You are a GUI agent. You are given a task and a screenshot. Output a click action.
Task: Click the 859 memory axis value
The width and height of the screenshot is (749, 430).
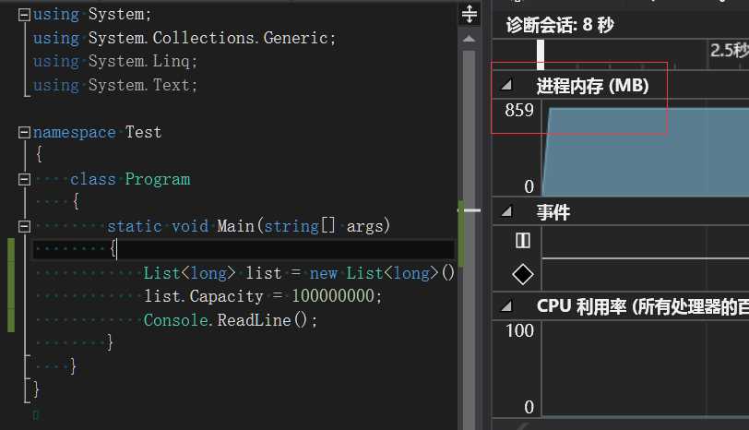(519, 111)
